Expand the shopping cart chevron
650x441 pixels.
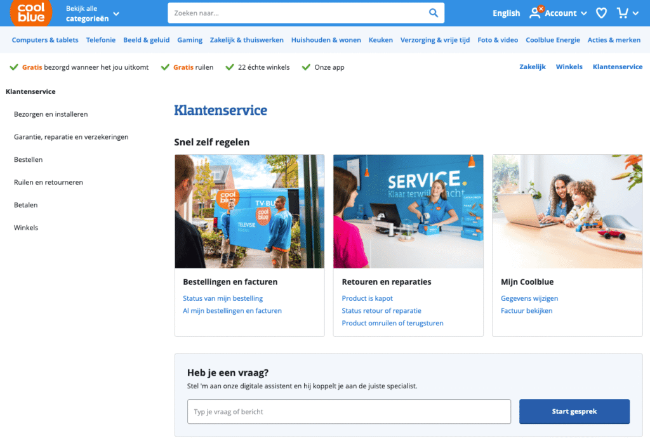tap(635, 14)
